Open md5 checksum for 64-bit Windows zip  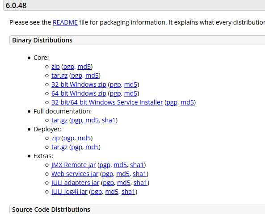coord(130,93)
